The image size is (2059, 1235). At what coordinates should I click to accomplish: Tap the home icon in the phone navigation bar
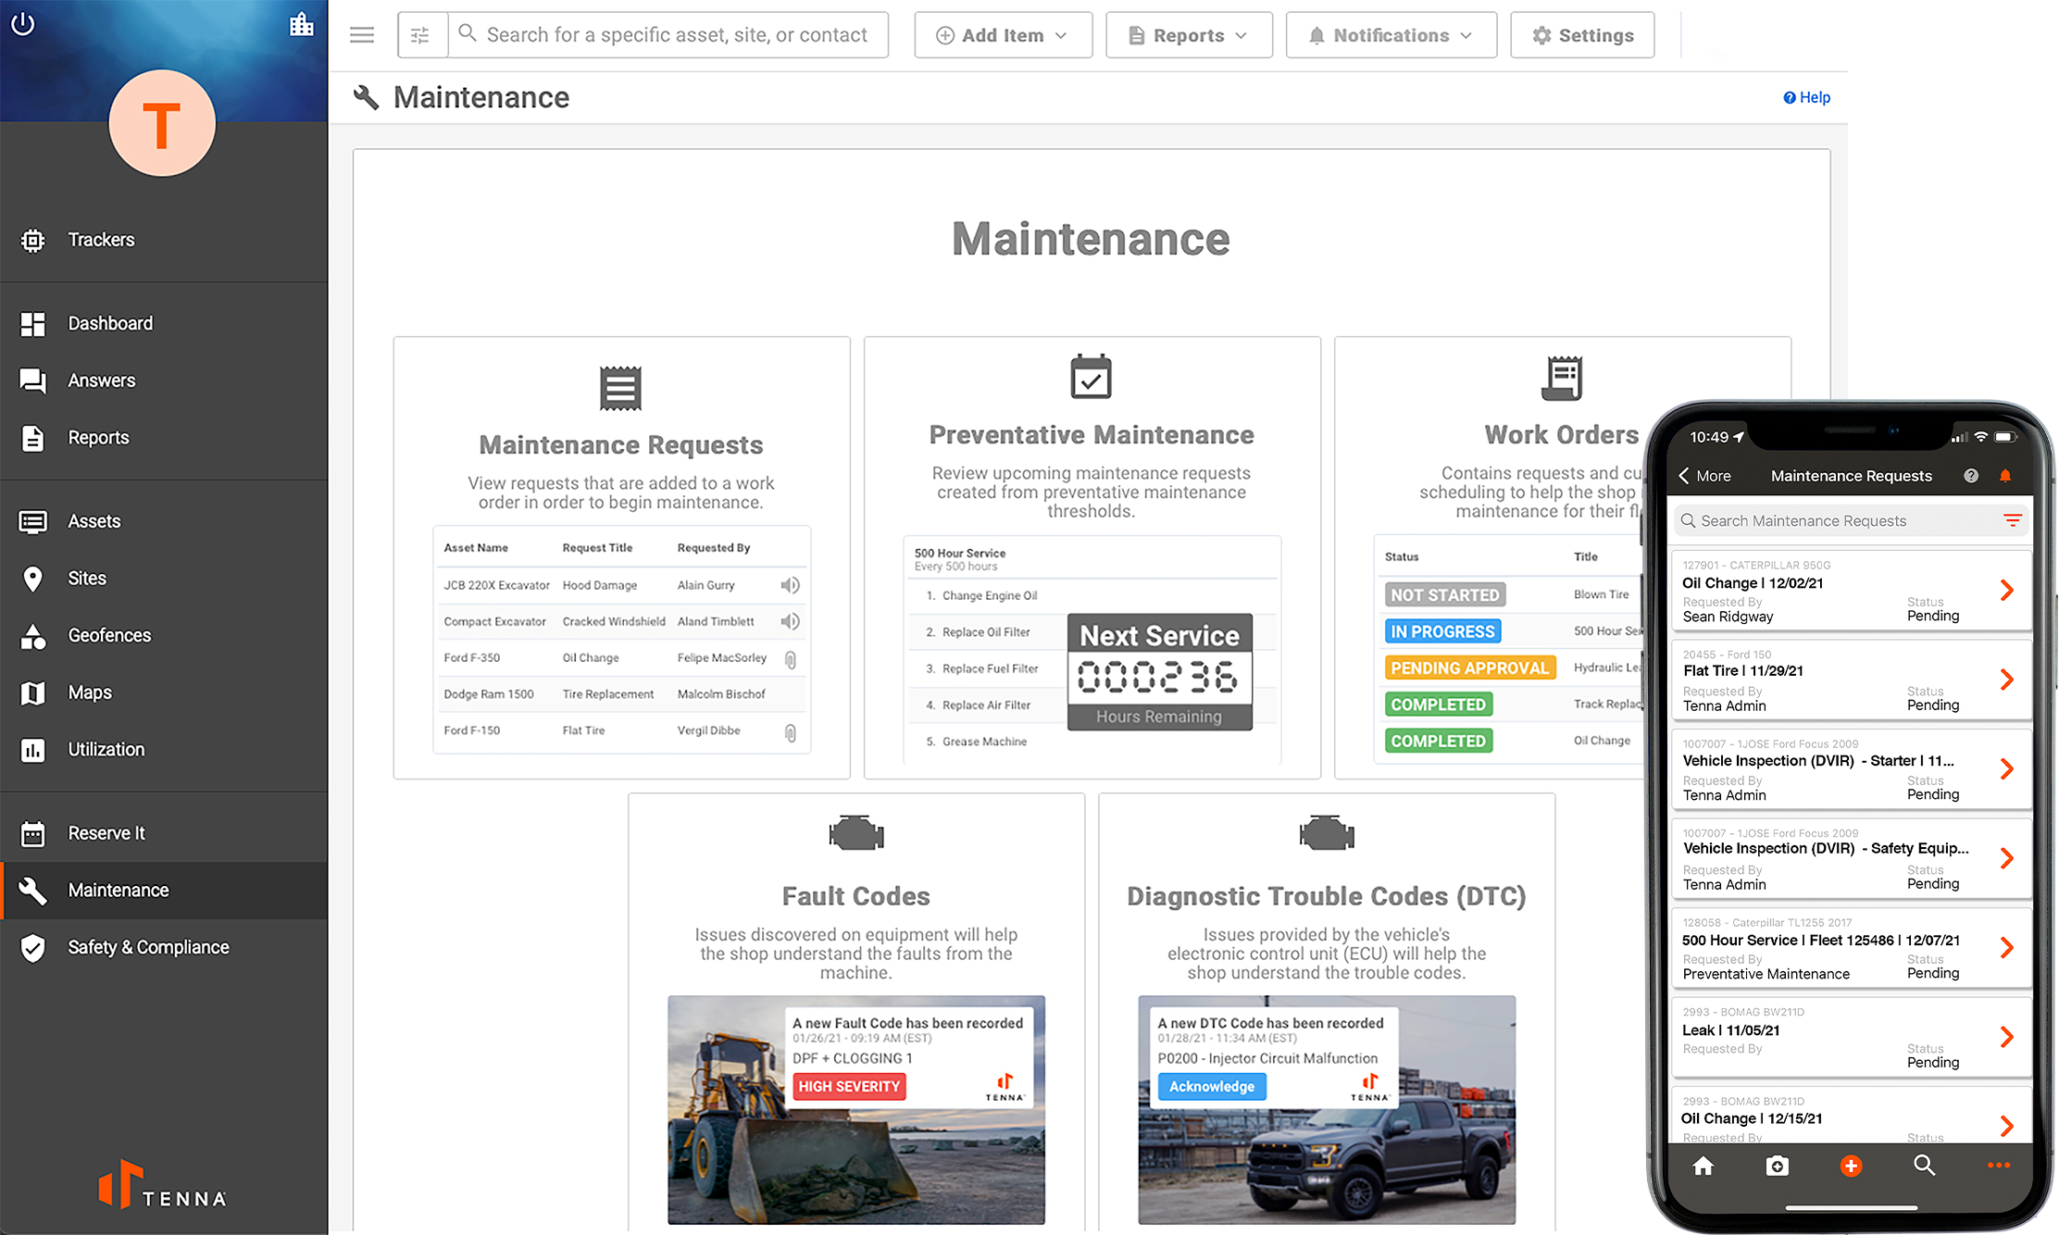1703,1166
